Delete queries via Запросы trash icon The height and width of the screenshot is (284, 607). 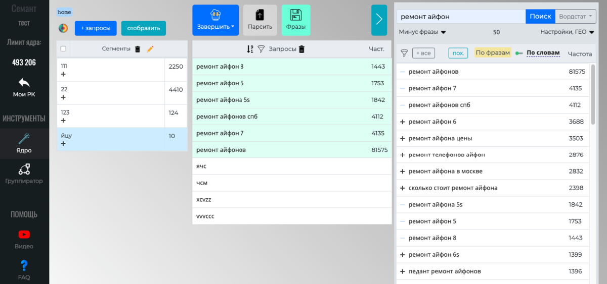[x=301, y=49]
